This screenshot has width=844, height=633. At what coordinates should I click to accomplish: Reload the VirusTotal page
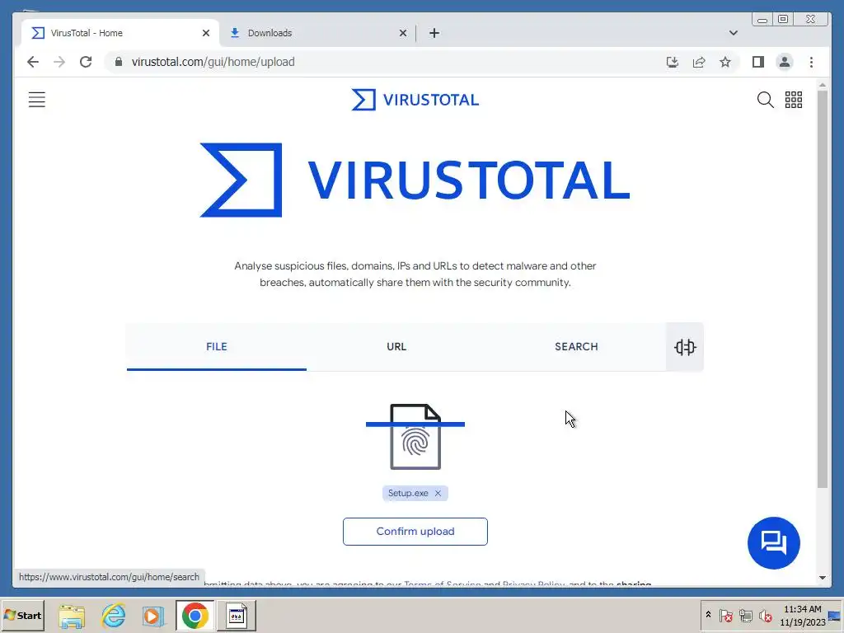(x=86, y=62)
